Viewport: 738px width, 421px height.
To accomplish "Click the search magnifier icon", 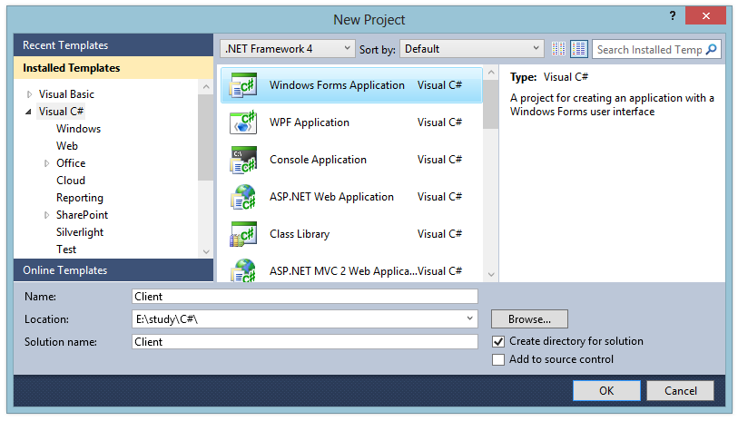I will click(x=712, y=49).
